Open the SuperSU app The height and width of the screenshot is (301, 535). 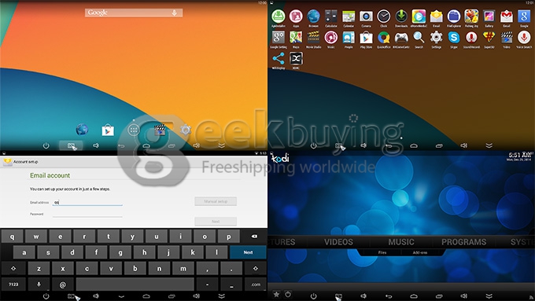489,38
